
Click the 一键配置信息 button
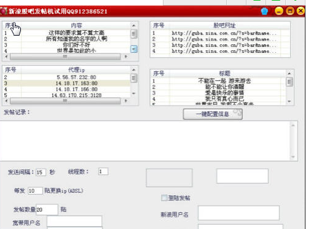tap(213, 114)
